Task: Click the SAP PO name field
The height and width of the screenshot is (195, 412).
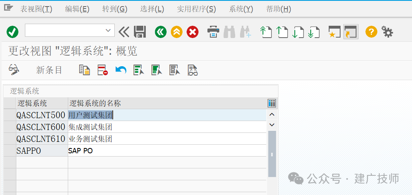Action: [167, 150]
